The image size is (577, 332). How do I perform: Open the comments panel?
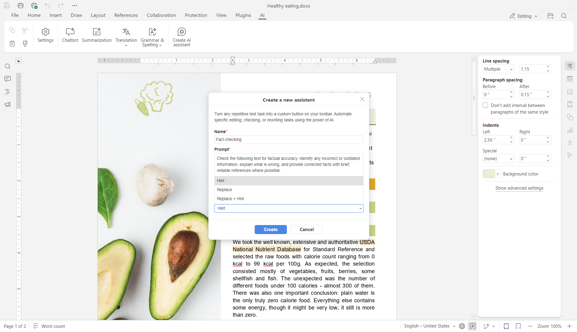pyautogui.click(x=8, y=79)
